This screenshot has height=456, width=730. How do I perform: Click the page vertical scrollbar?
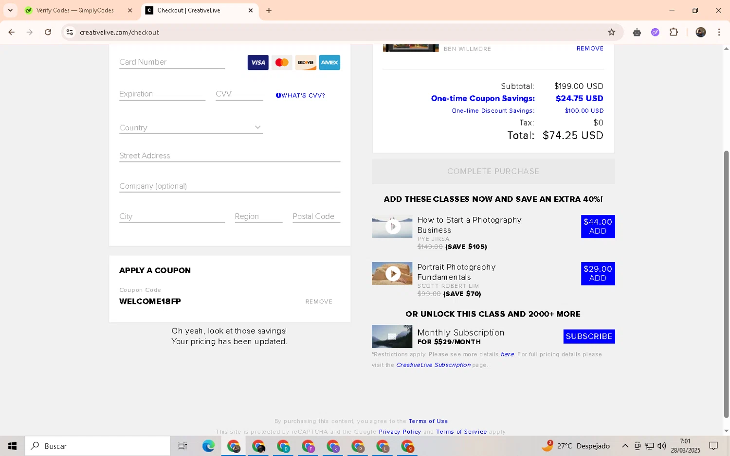(x=726, y=283)
